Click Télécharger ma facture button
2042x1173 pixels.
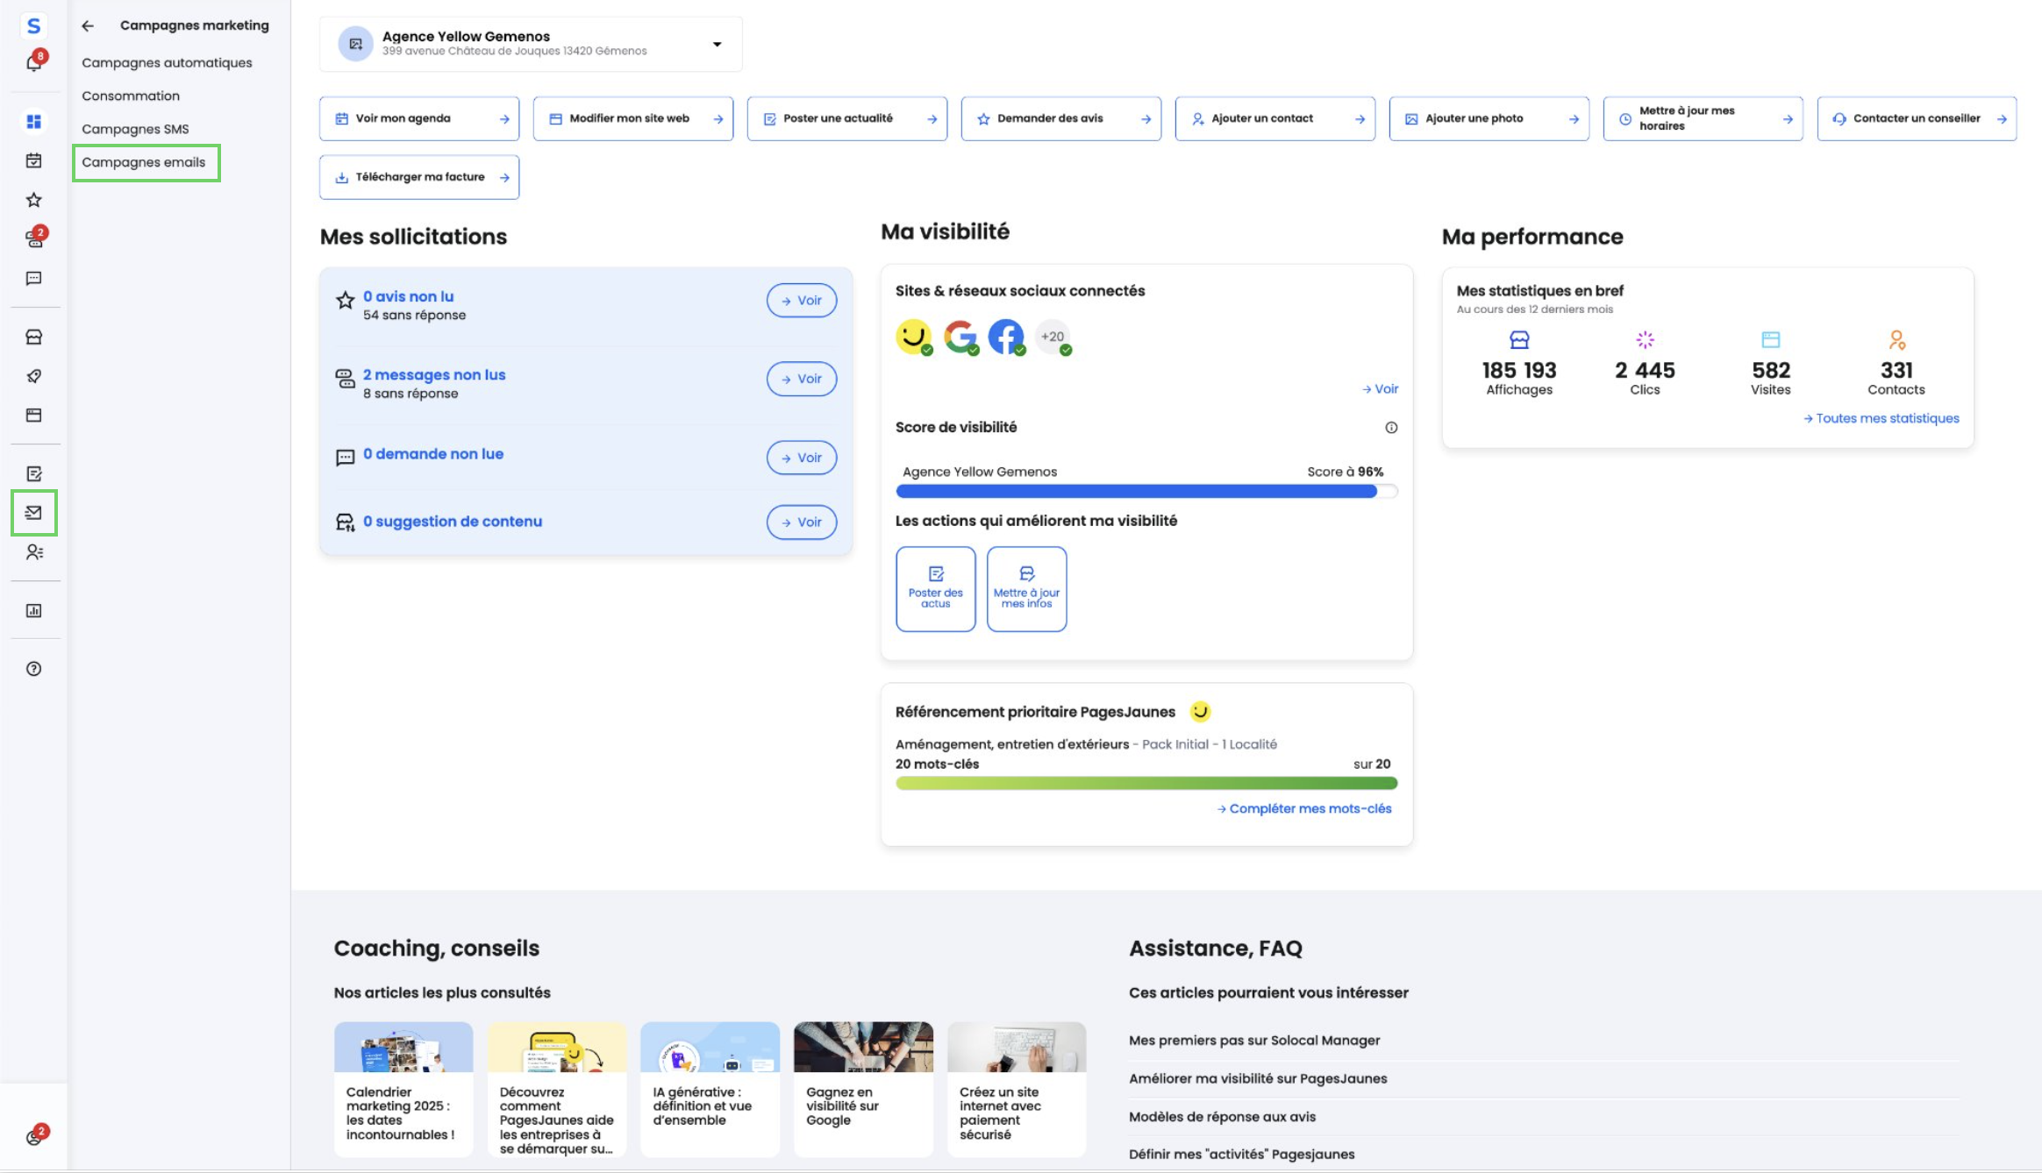(419, 177)
